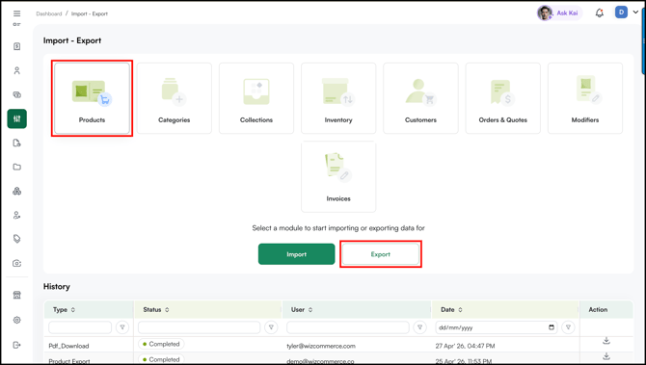646x365 pixels.
Task: Open the storefront sidebar icon
Action: point(17,295)
